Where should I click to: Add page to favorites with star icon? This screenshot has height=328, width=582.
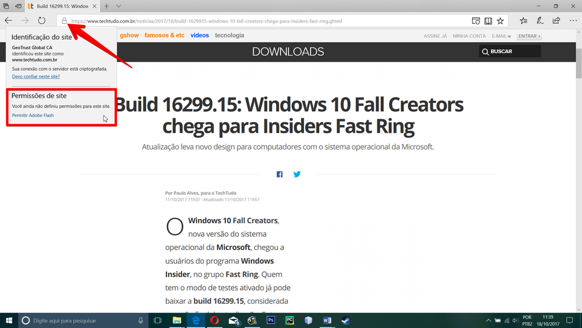(500, 21)
